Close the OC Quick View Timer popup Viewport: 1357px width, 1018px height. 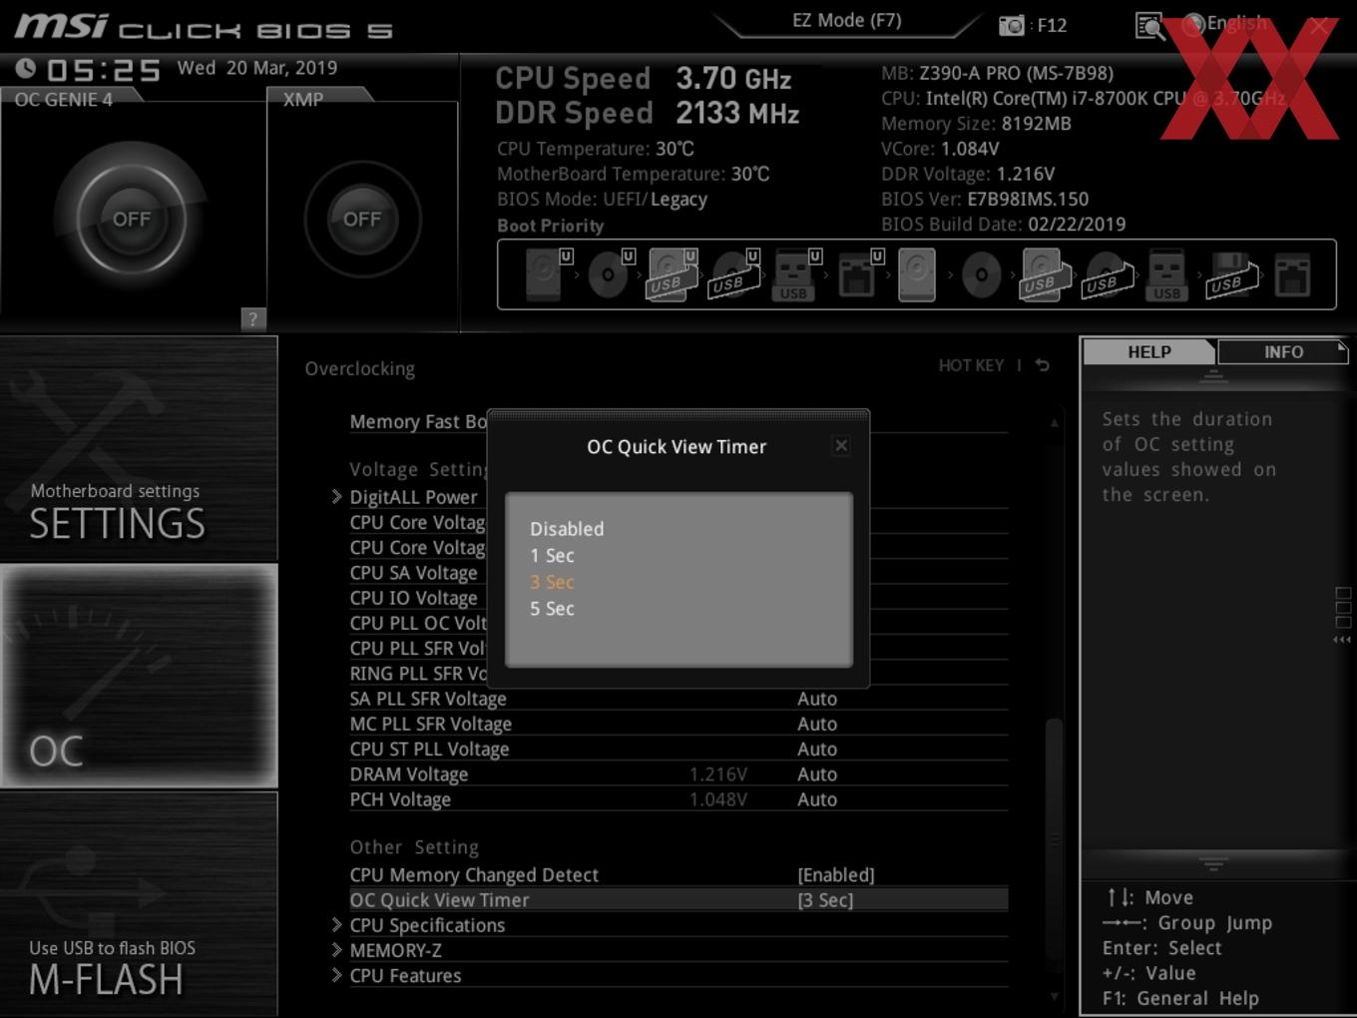pyautogui.click(x=841, y=446)
